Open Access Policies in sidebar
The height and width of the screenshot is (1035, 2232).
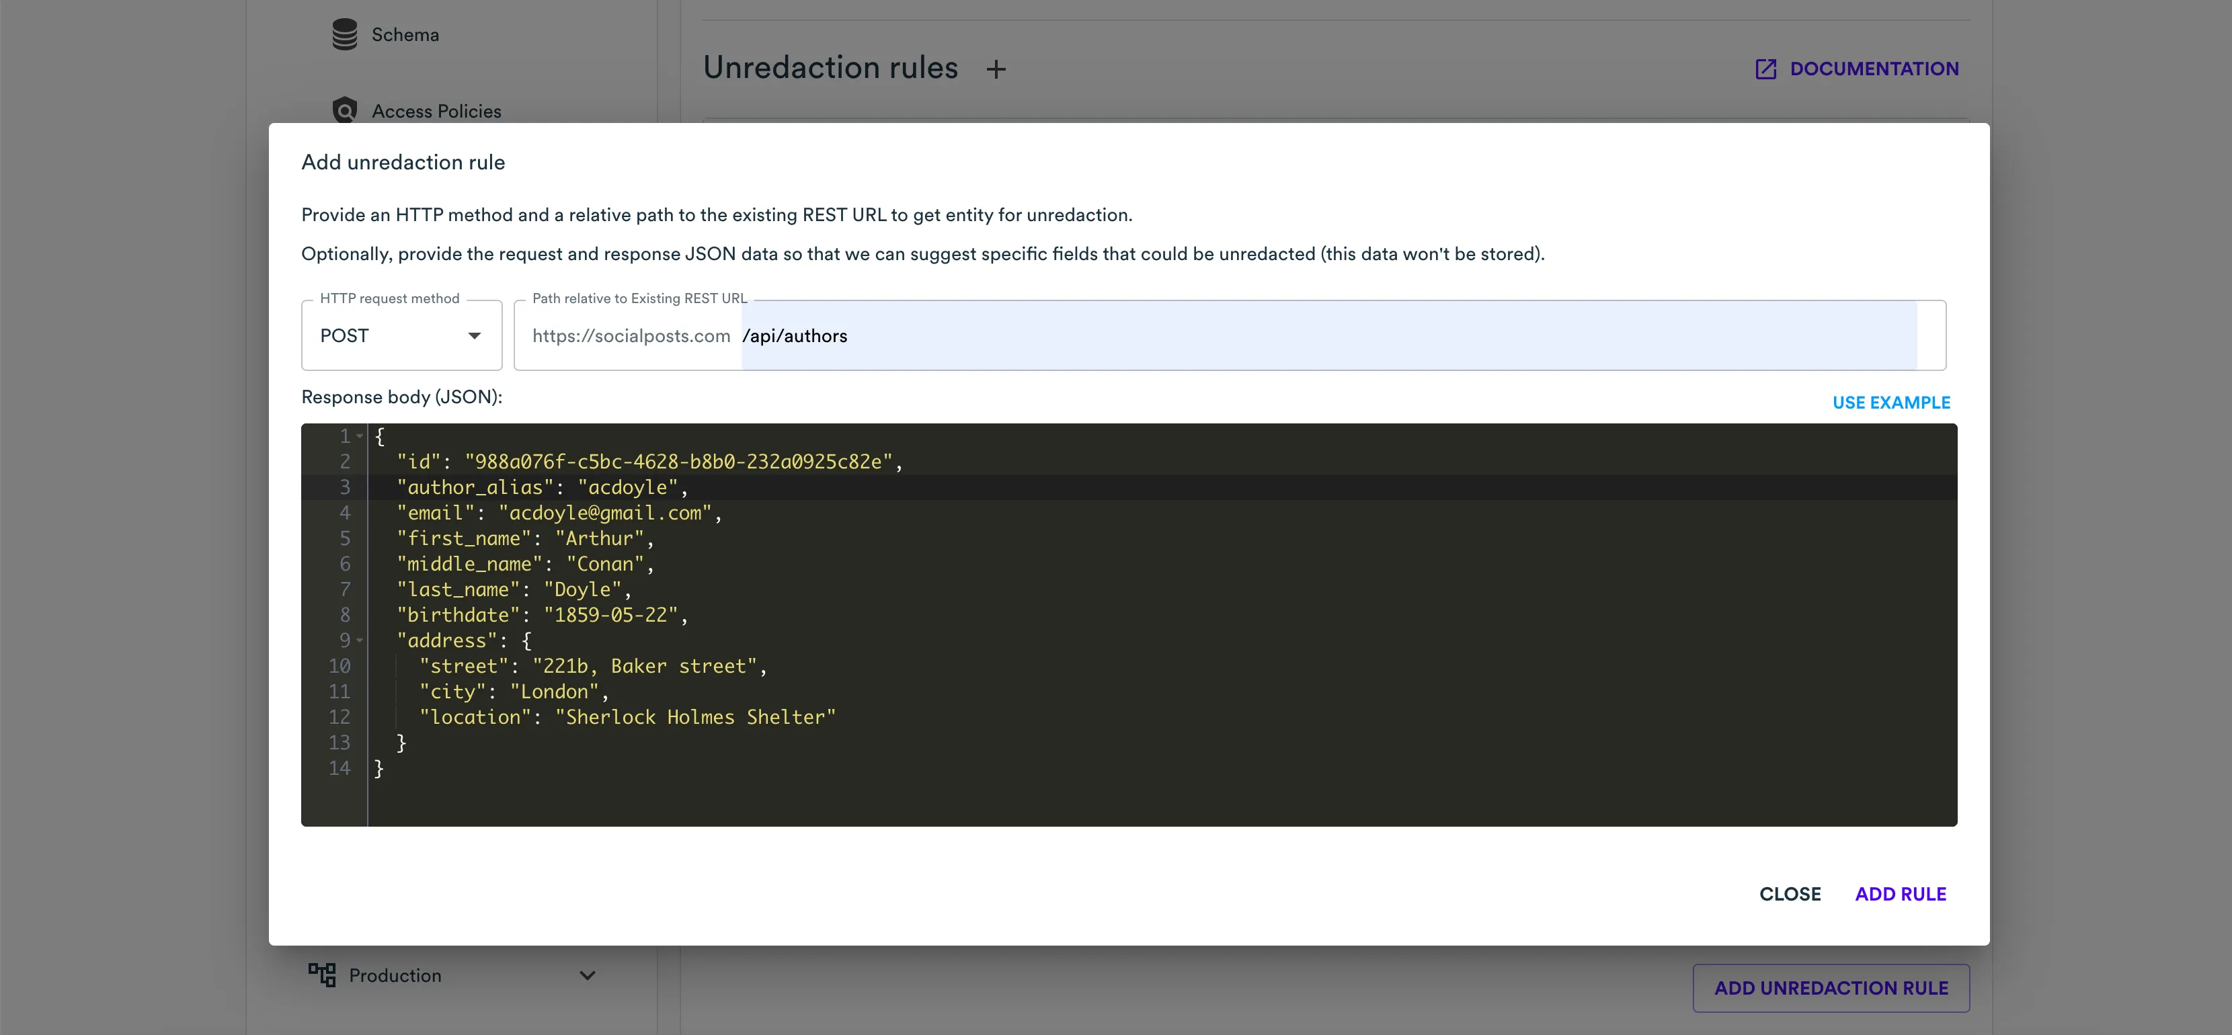(x=436, y=111)
